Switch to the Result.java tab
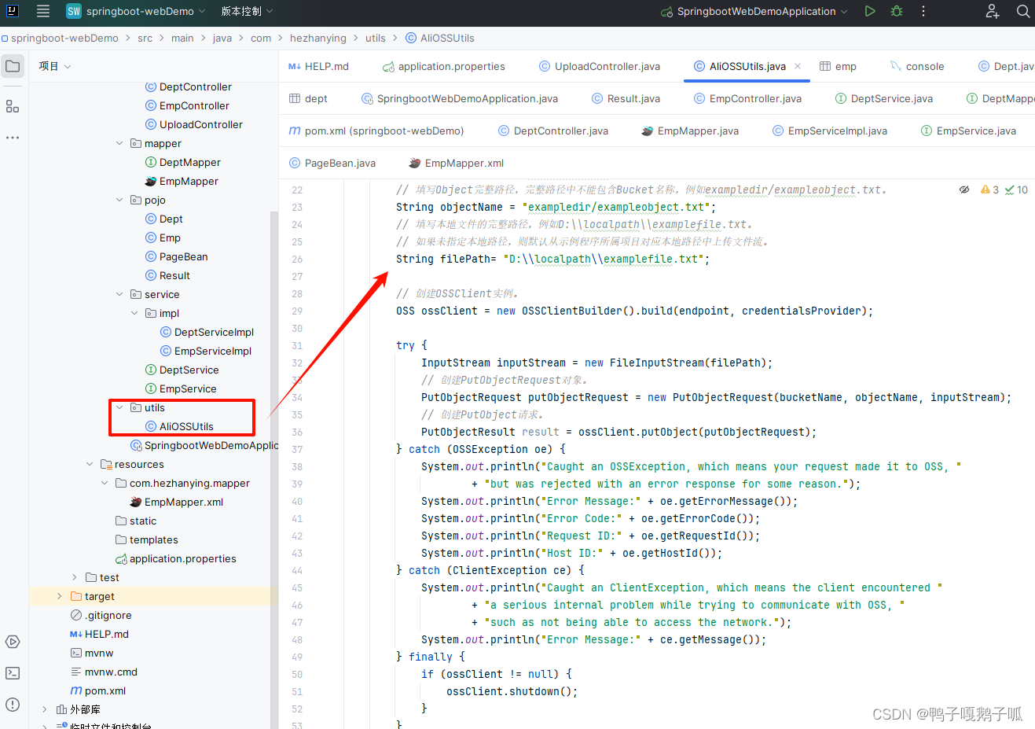 [626, 98]
